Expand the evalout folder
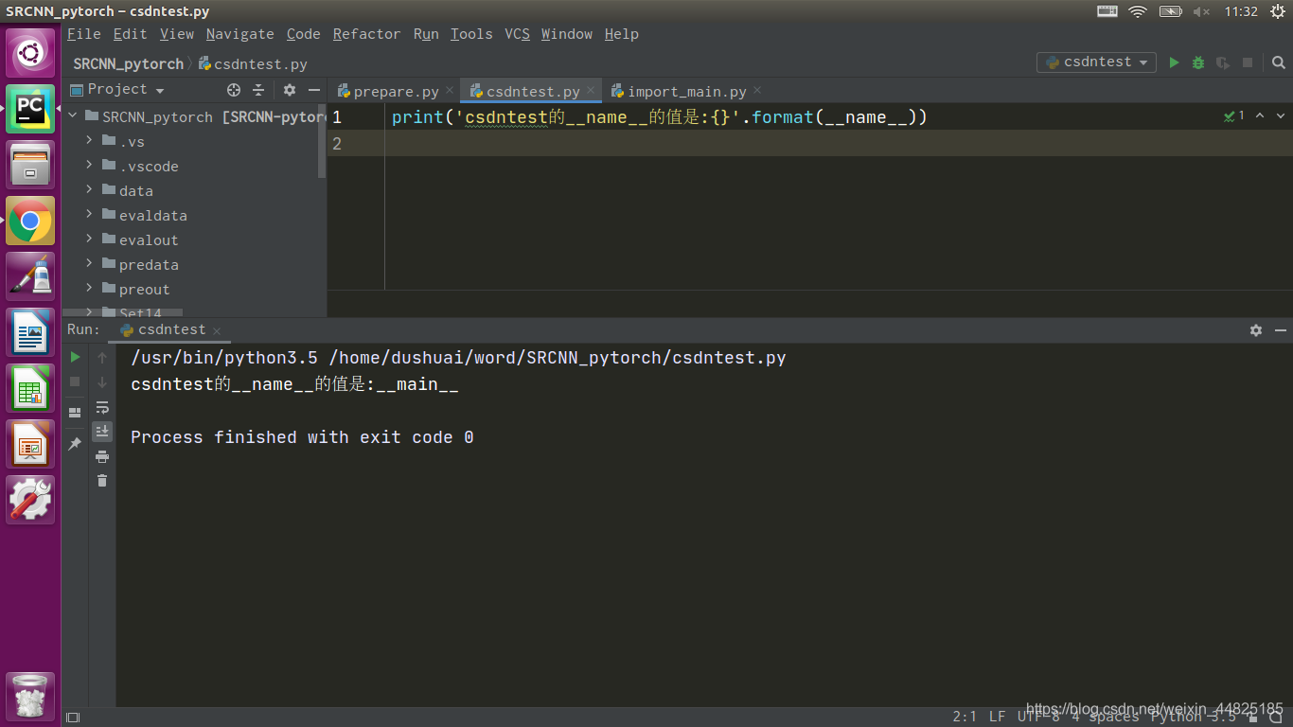This screenshot has width=1293, height=727. coord(89,239)
